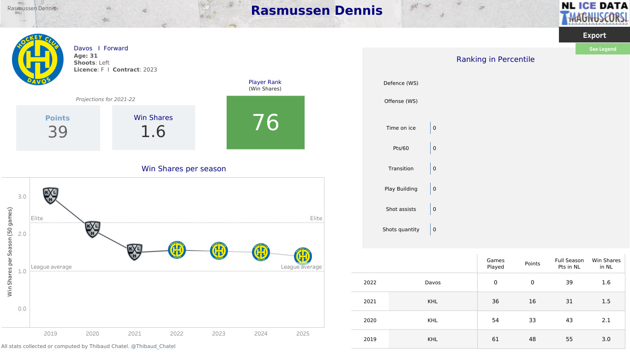The image size is (630, 354).
Task: Select the projected Win Shares 1.6 card
Action: coord(154,127)
